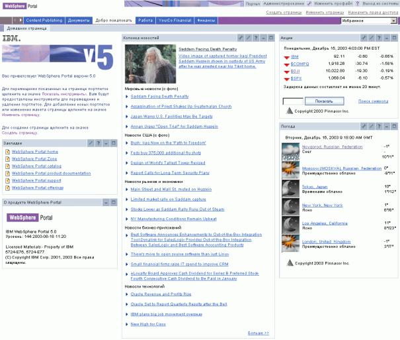400x340 pixels.
Task: Click Выход из системы to log out
Action: pos(380,3)
